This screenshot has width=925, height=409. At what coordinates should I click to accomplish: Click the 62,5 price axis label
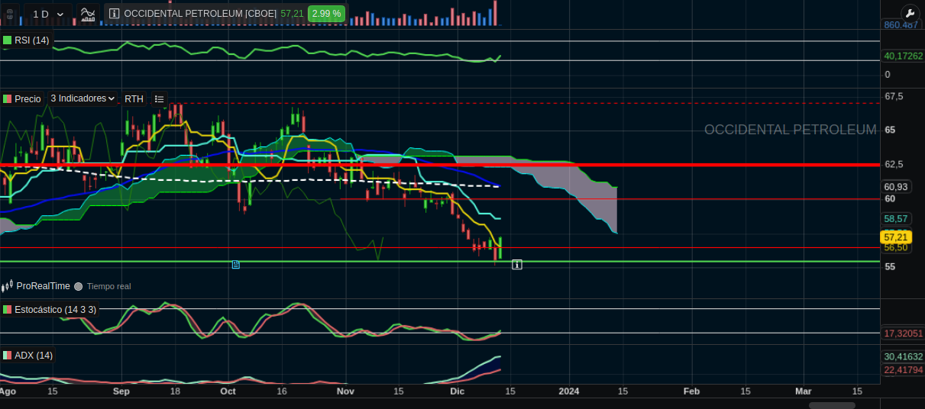[x=894, y=164]
